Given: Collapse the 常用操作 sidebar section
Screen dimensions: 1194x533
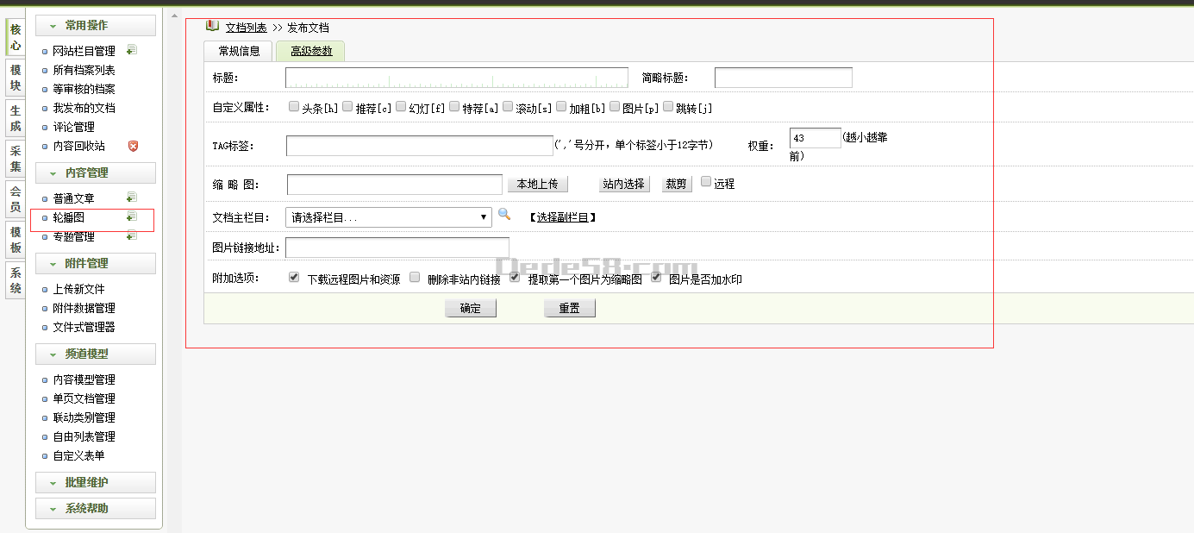Looking at the screenshot, I should (96, 26).
